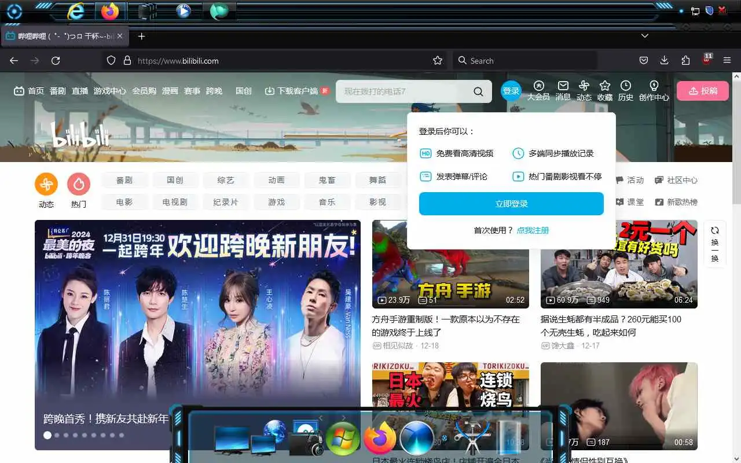Select the 番剧 category chip
The height and width of the screenshot is (463, 741).
(x=124, y=180)
